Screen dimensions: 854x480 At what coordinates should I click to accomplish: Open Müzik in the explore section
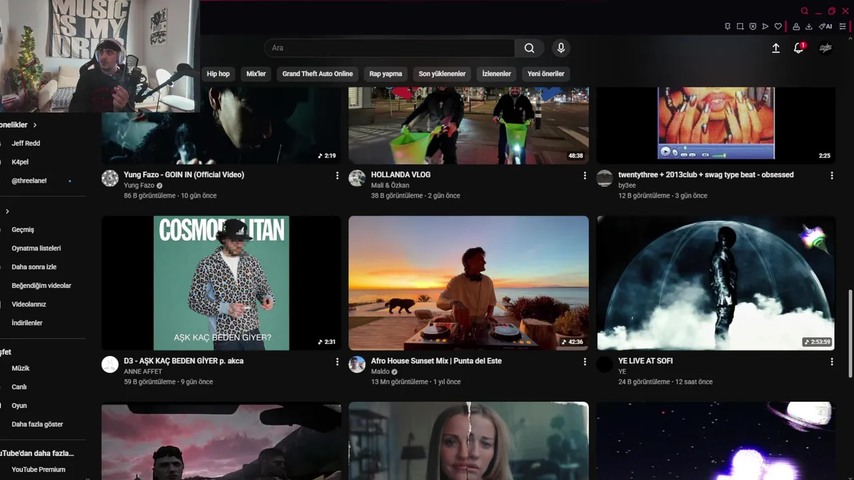21,368
